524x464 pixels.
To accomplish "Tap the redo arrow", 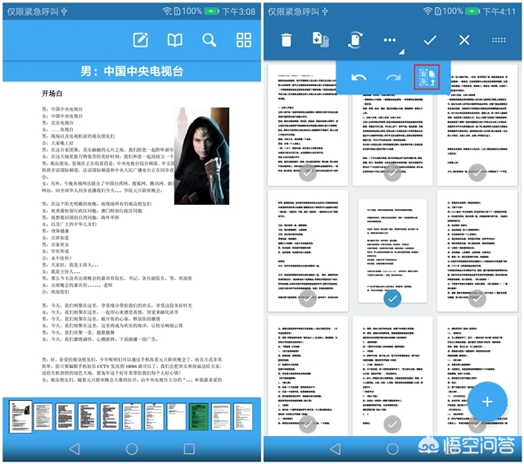I will [x=393, y=78].
